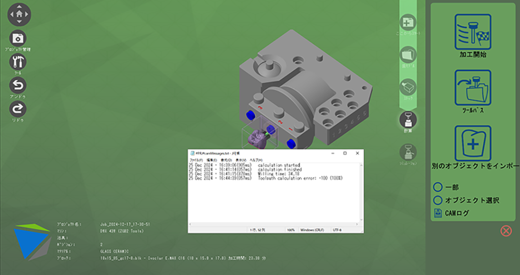This screenshot has height=275, width=520.
Task: Open the ファイル menu in Notepad
Action: click(196, 160)
